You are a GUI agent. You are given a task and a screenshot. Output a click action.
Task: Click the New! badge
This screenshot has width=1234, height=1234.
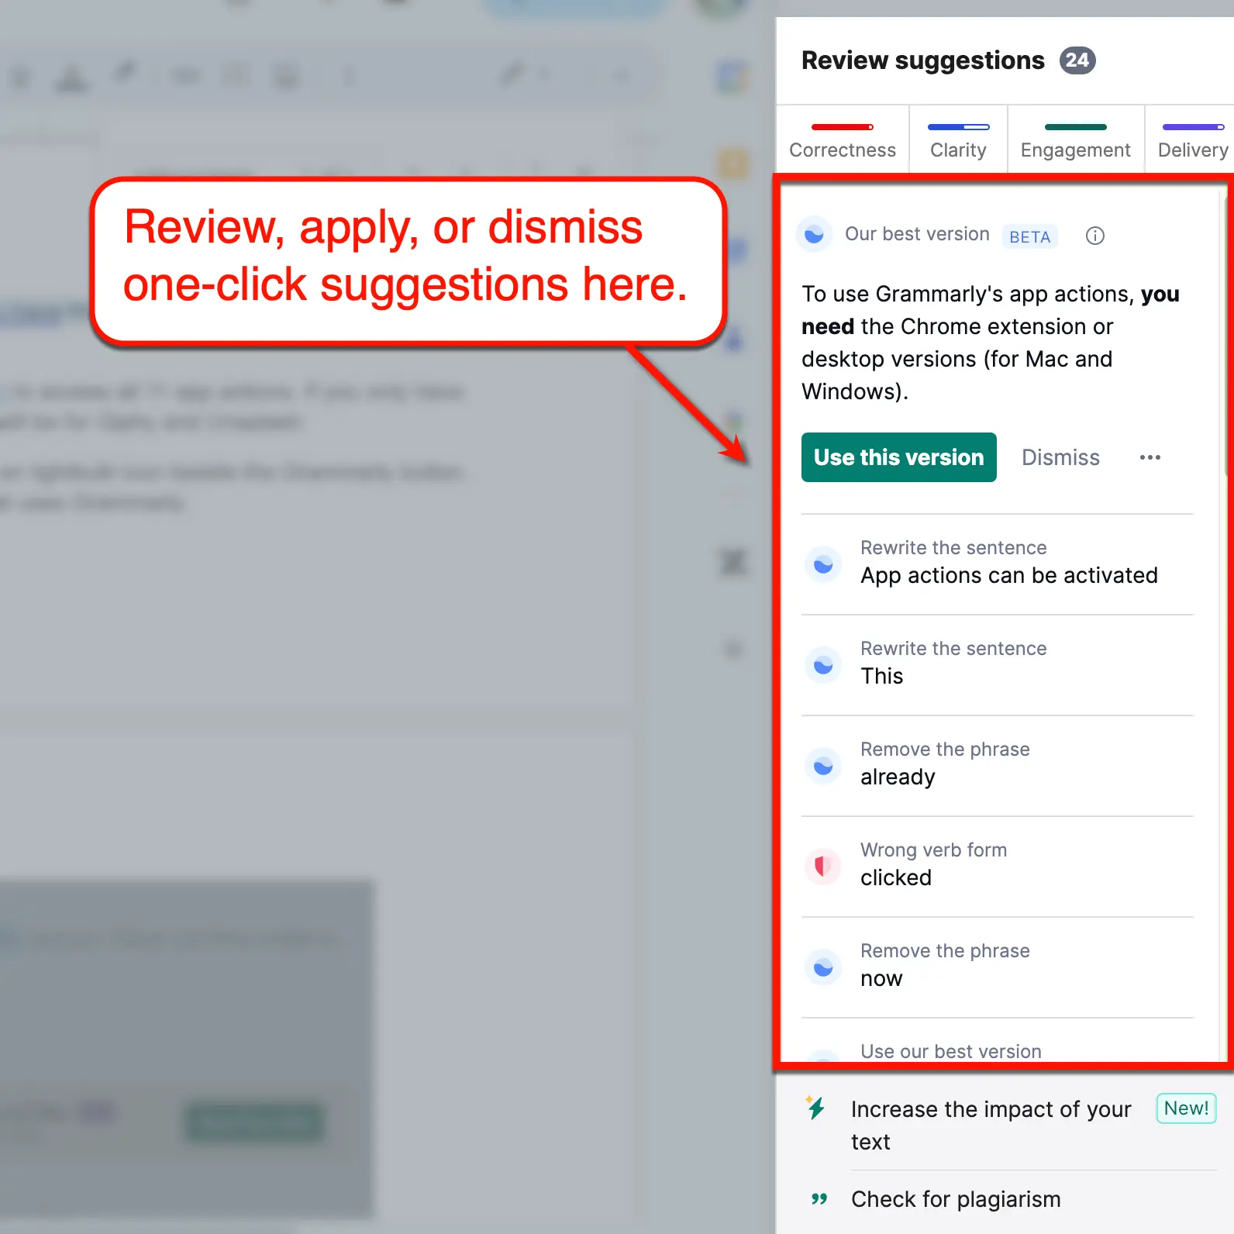(1186, 1108)
